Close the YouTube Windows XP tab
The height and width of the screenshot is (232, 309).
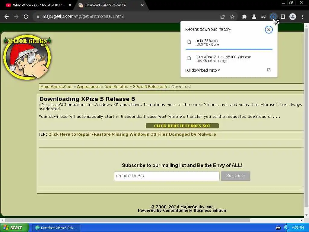(70, 5)
